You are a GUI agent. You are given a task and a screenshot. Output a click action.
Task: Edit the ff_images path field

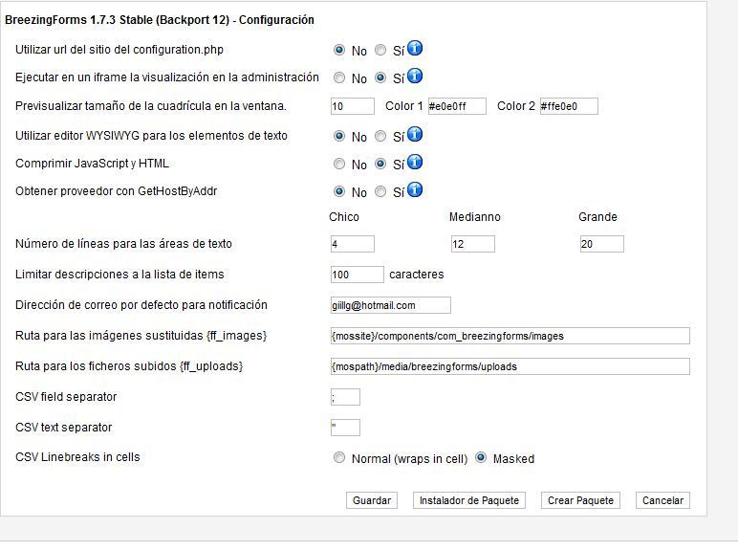[x=510, y=336]
